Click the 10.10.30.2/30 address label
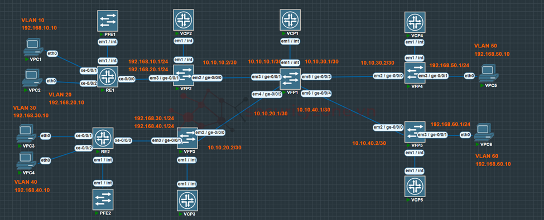This screenshot has height=220, width=544. [378, 63]
